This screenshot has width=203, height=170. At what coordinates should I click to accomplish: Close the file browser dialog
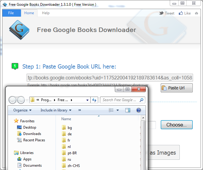pos(139,89)
